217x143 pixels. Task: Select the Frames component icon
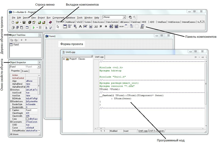click(65, 26)
